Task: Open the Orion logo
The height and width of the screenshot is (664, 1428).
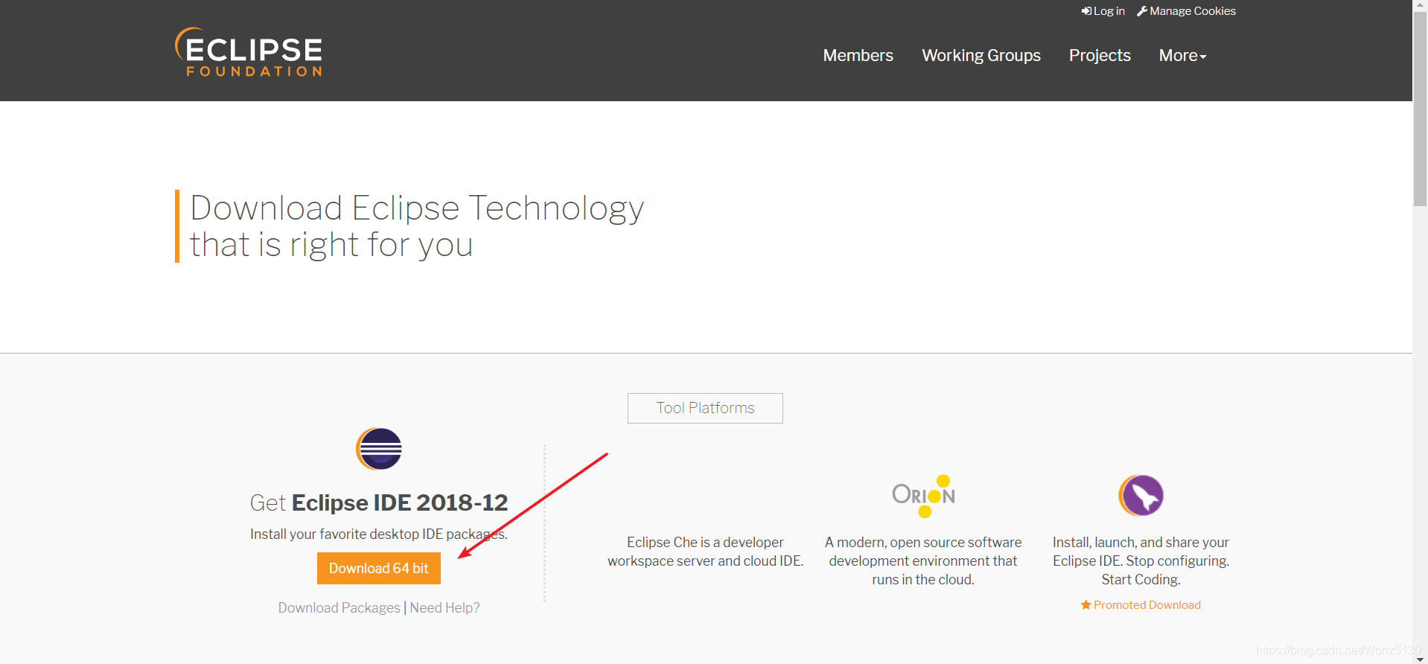Action: pyautogui.click(x=923, y=496)
